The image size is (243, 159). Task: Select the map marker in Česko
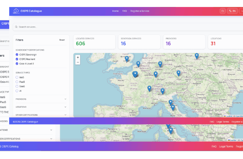pyautogui.click(x=178, y=74)
